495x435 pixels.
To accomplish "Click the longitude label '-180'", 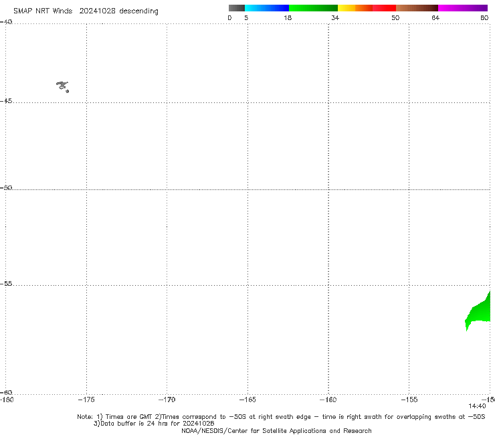I will 7,400.
